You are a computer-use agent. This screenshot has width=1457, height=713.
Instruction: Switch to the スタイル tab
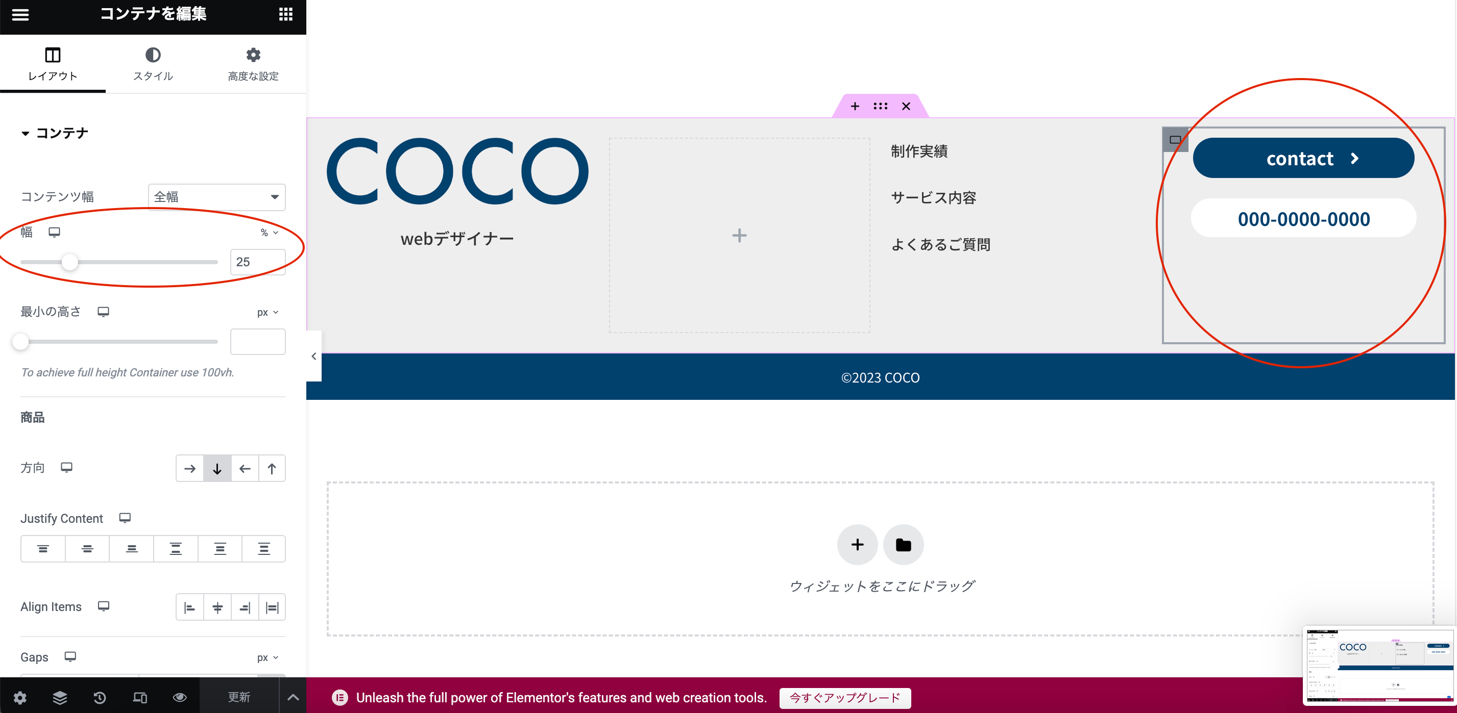pos(153,64)
